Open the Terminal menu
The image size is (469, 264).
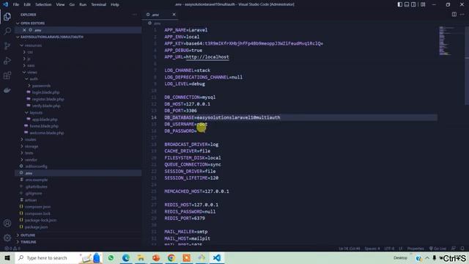click(x=98, y=4)
